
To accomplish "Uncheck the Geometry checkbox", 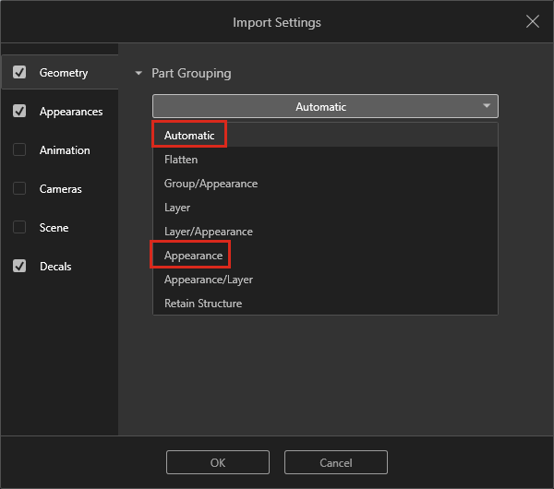I will (19, 72).
